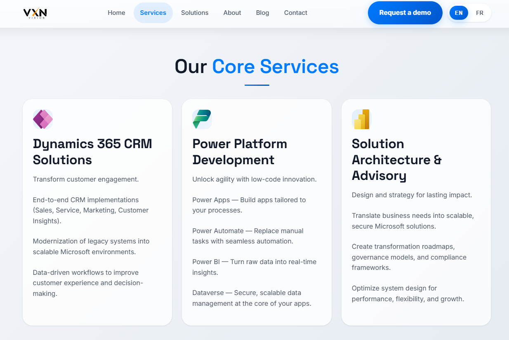Open the Services page
The width and height of the screenshot is (509, 340).
click(153, 13)
